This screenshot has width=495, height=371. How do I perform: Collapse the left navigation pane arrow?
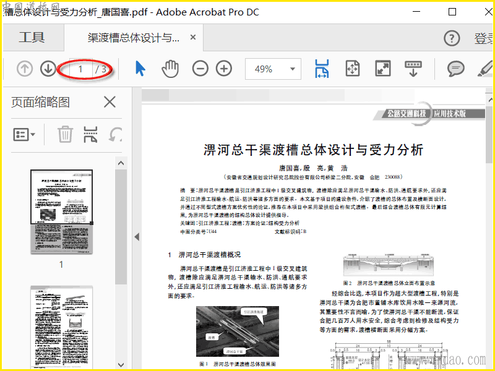[x=137, y=237]
